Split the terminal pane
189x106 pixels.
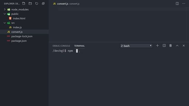pos(164,46)
